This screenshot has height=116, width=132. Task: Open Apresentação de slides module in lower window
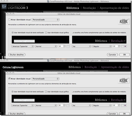tap(115, 67)
